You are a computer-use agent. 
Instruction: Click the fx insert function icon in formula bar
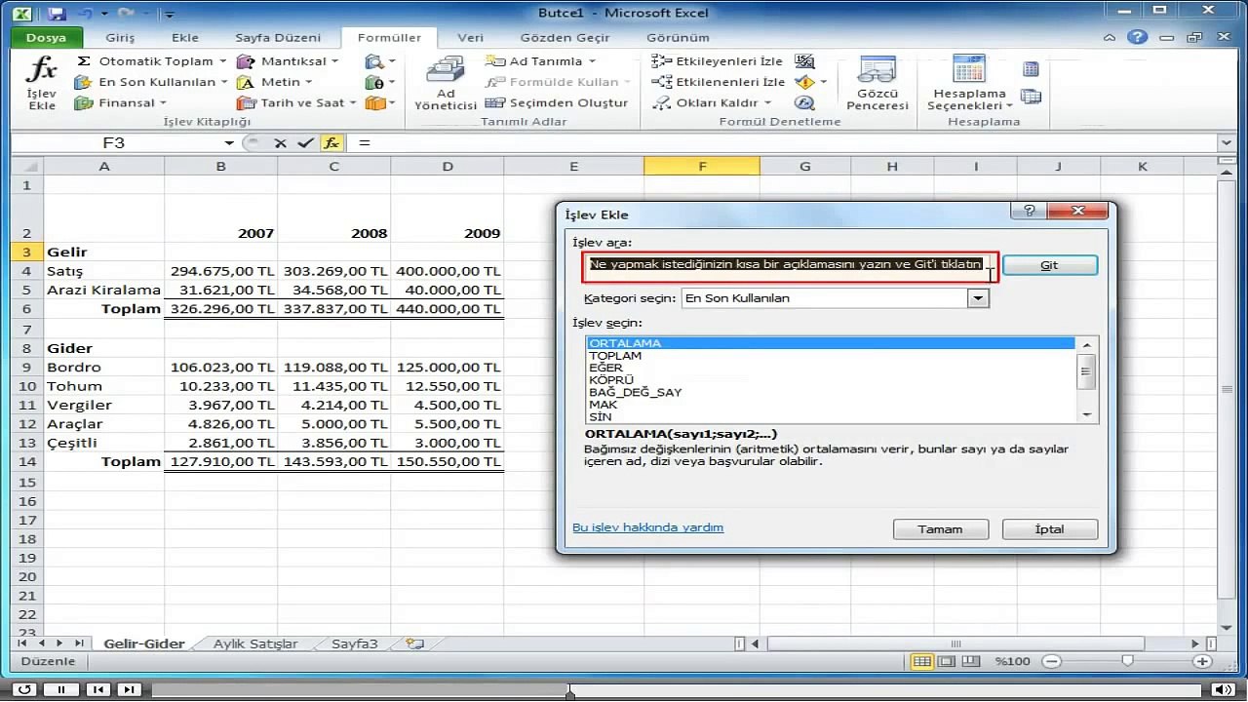coord(331,142)
